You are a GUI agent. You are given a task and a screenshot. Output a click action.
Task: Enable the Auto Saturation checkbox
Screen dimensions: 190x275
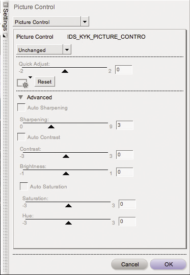(23, 186)
